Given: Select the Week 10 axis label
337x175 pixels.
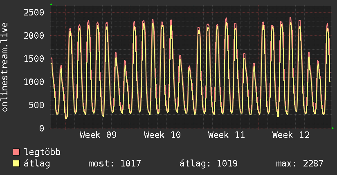Looking at the screenshot, I should tap(162, 135).
